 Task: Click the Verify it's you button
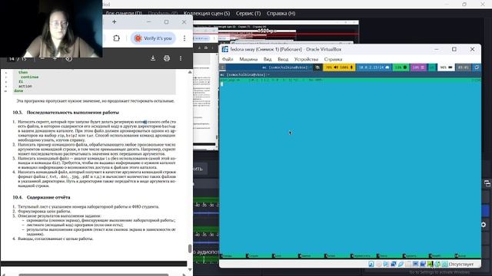coord(154,38)
